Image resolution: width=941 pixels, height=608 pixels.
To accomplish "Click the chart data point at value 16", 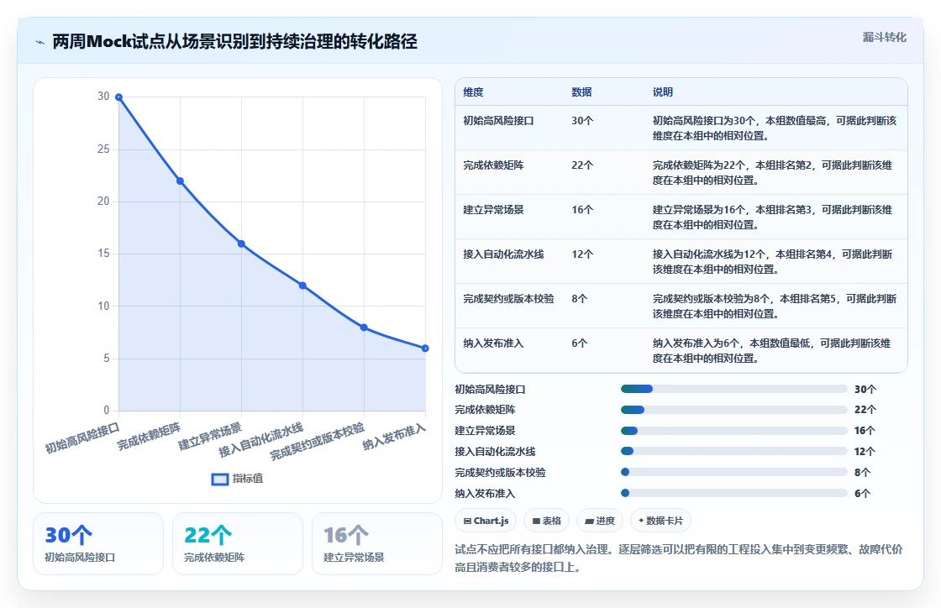I will pos(241,244).
